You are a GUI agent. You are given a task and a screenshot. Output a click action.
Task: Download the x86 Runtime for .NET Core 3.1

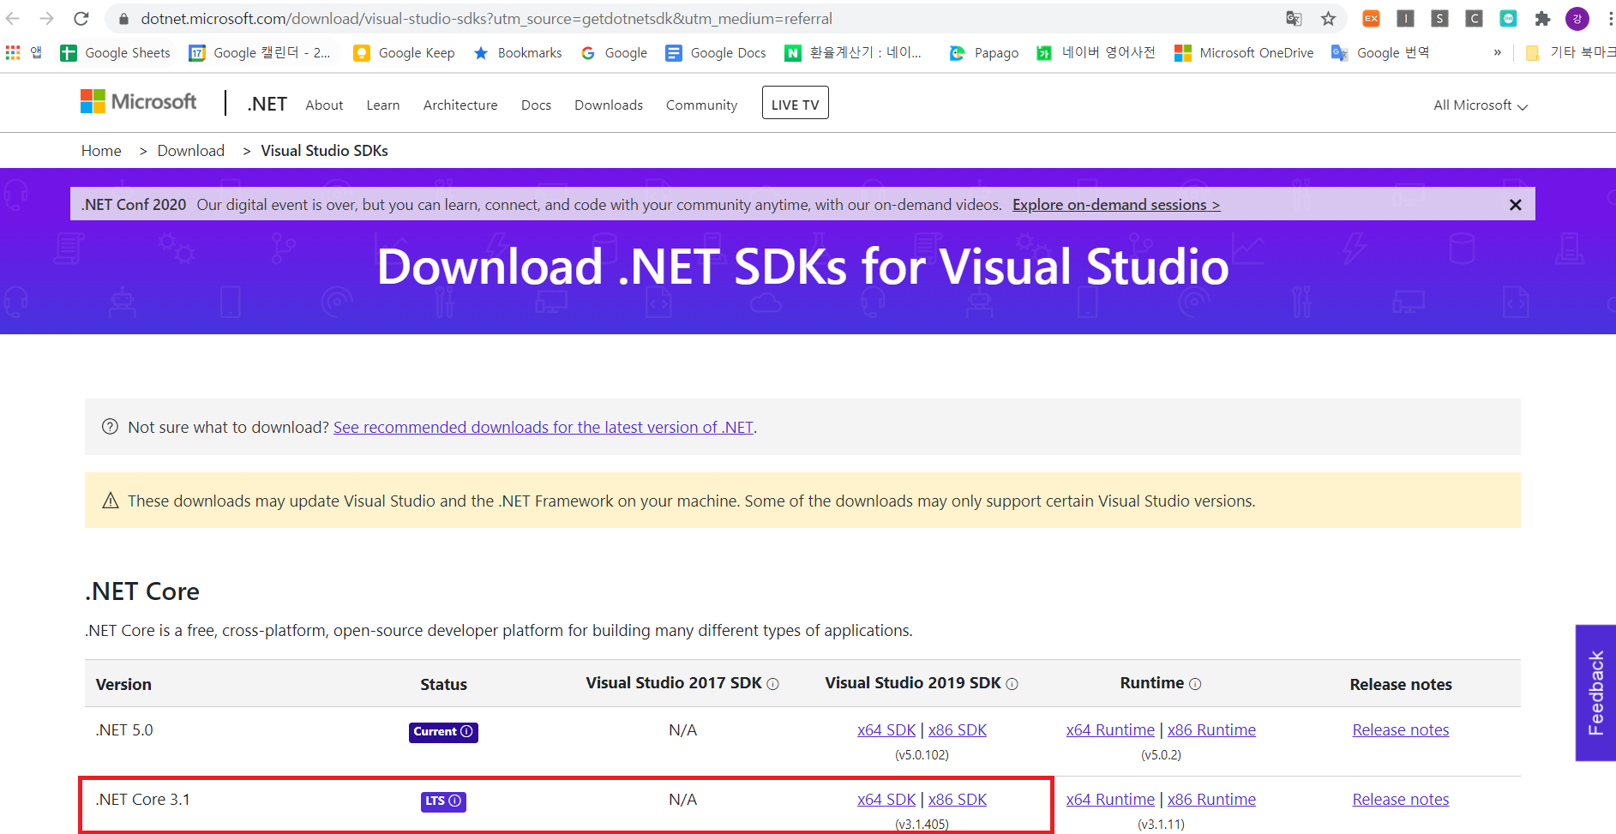[x=1211, y=800]
